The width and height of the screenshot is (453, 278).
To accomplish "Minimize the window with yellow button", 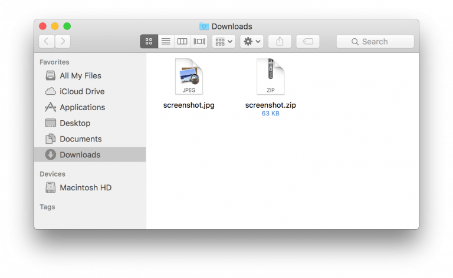I will (x=55, y=27).
